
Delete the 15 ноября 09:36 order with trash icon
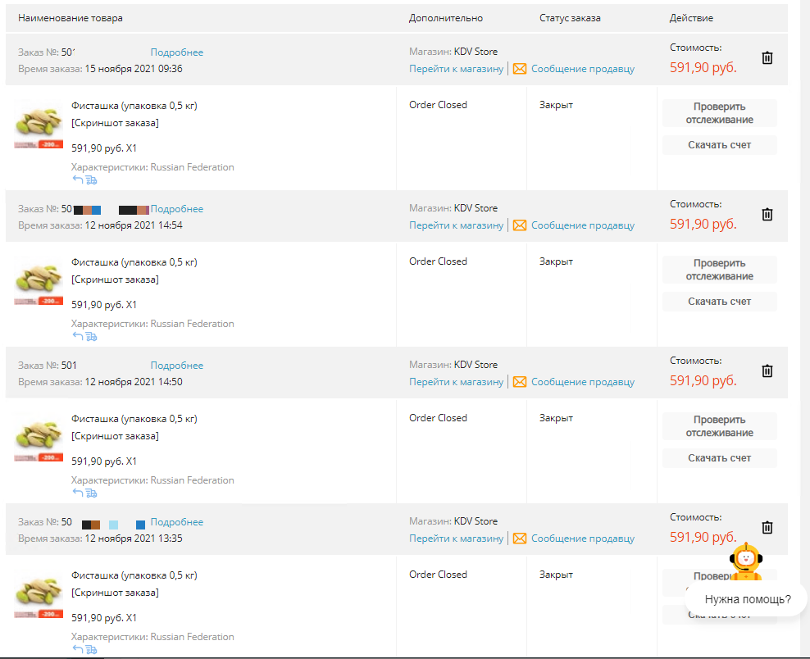pyautogui.click(x=767, y=58)
